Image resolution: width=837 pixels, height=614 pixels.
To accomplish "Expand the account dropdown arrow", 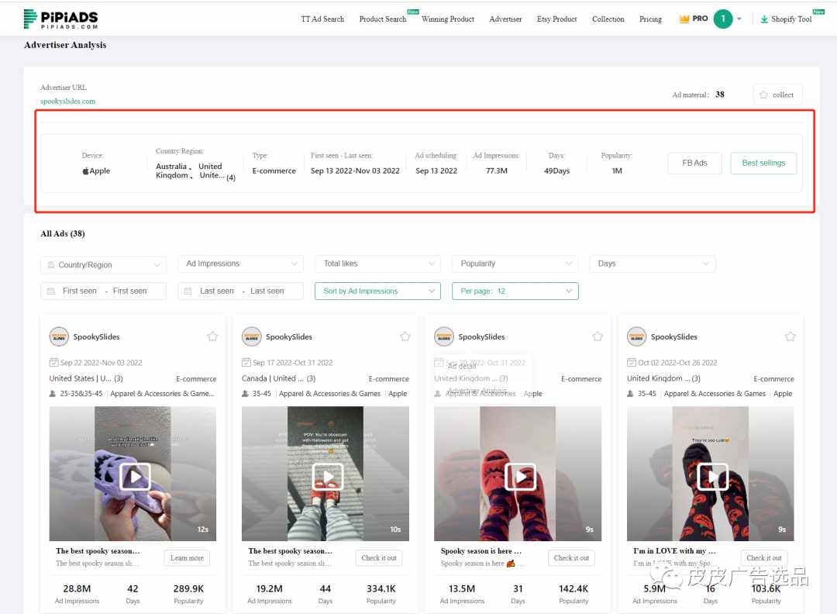I will [x=739, y=19].
